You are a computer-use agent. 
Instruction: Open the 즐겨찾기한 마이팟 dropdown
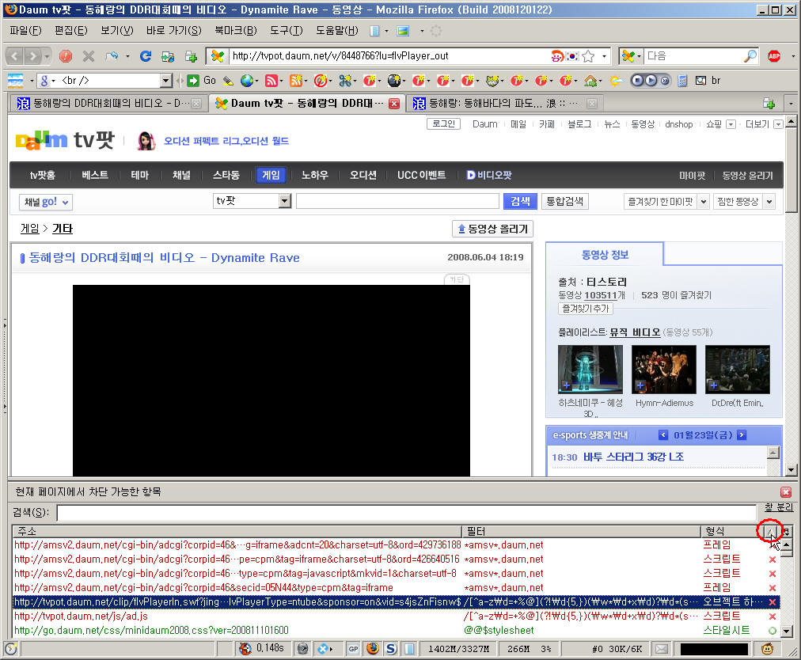point(704,201)
